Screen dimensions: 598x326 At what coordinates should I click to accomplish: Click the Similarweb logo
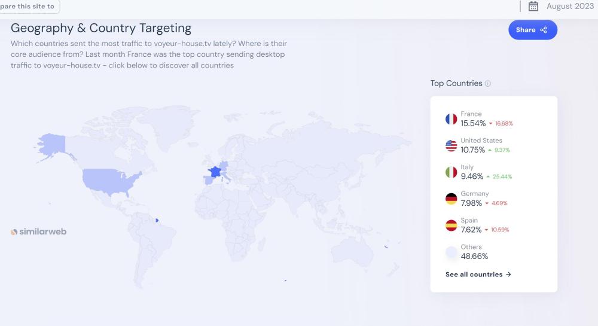(x=39, y=231)
